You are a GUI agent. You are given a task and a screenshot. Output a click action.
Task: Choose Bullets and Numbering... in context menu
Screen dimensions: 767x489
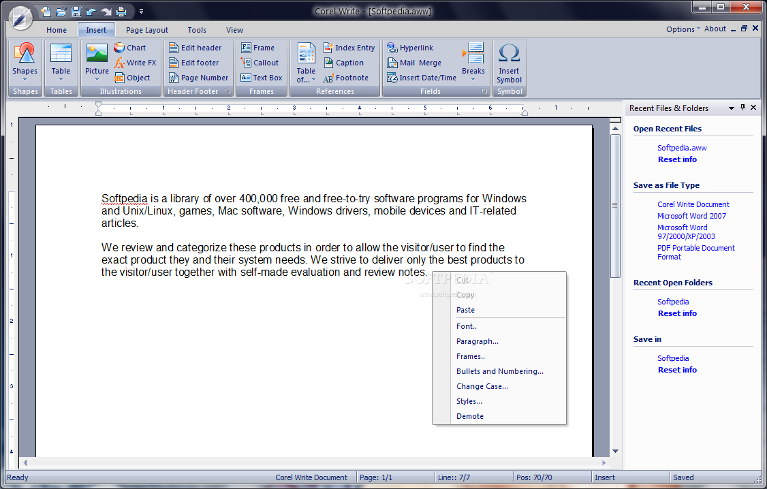tap(499, 371)
